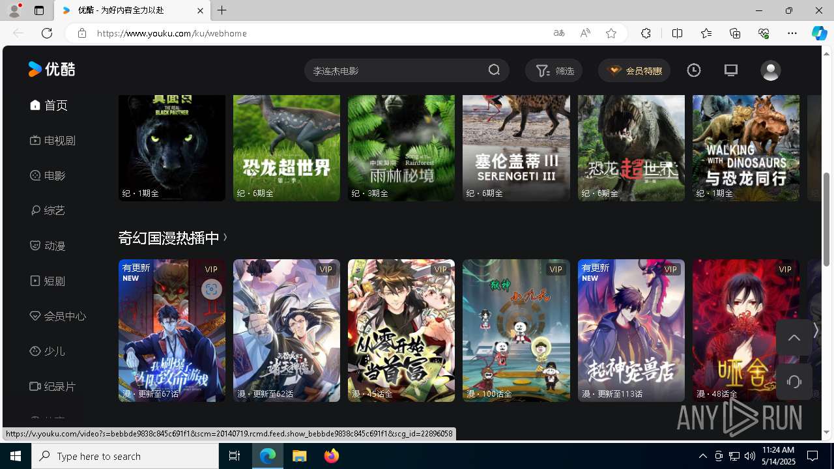Open the Walking with Dinosaurs 与恐龙同行 poster
Image resolution: width=834 pixels, height=469 pixels.
[746, 148]
